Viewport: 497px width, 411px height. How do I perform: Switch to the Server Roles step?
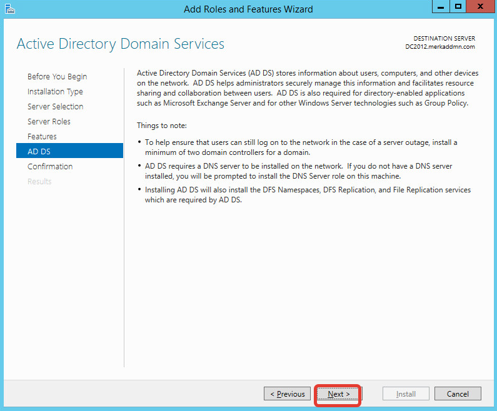49,121
